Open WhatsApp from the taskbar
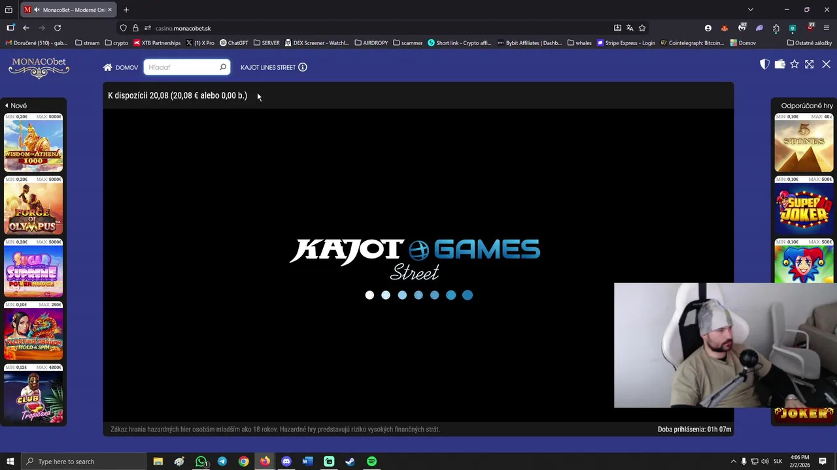The image size is (837, 470). click(201, 462)
